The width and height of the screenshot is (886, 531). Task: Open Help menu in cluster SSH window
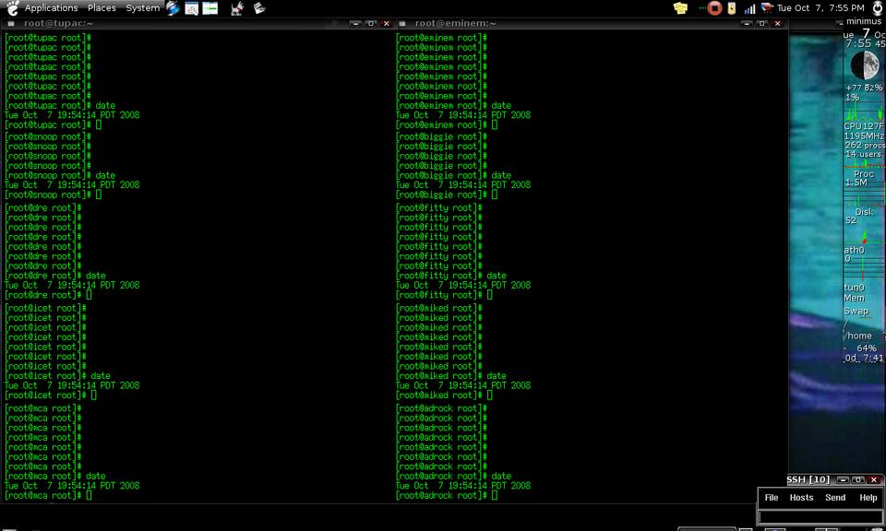[x=868, y=498]
